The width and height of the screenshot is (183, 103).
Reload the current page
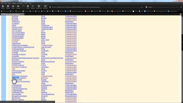(x=33, y=7)
